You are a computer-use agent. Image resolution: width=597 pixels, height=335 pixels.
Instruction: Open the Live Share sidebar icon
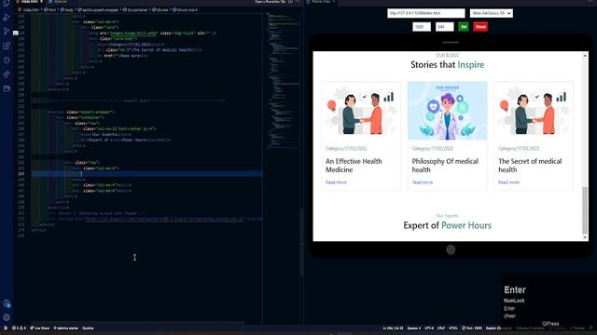[7, 74]
